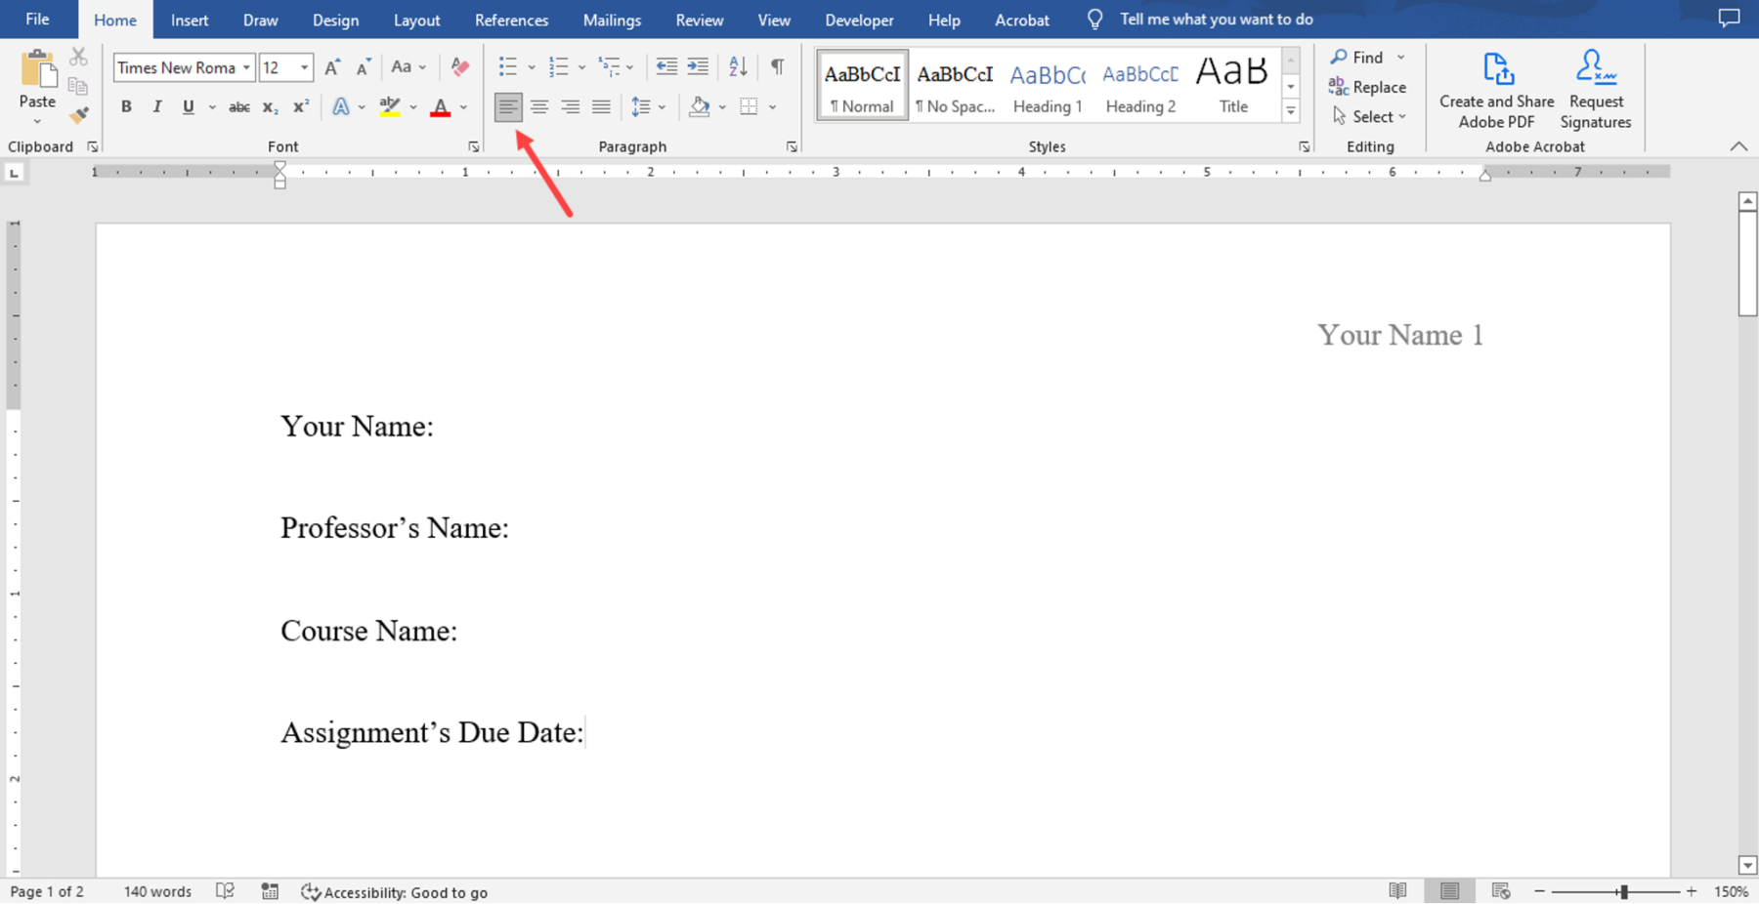Open the font name dropdown
The image size is (1759, 904).
click(246, 67)
